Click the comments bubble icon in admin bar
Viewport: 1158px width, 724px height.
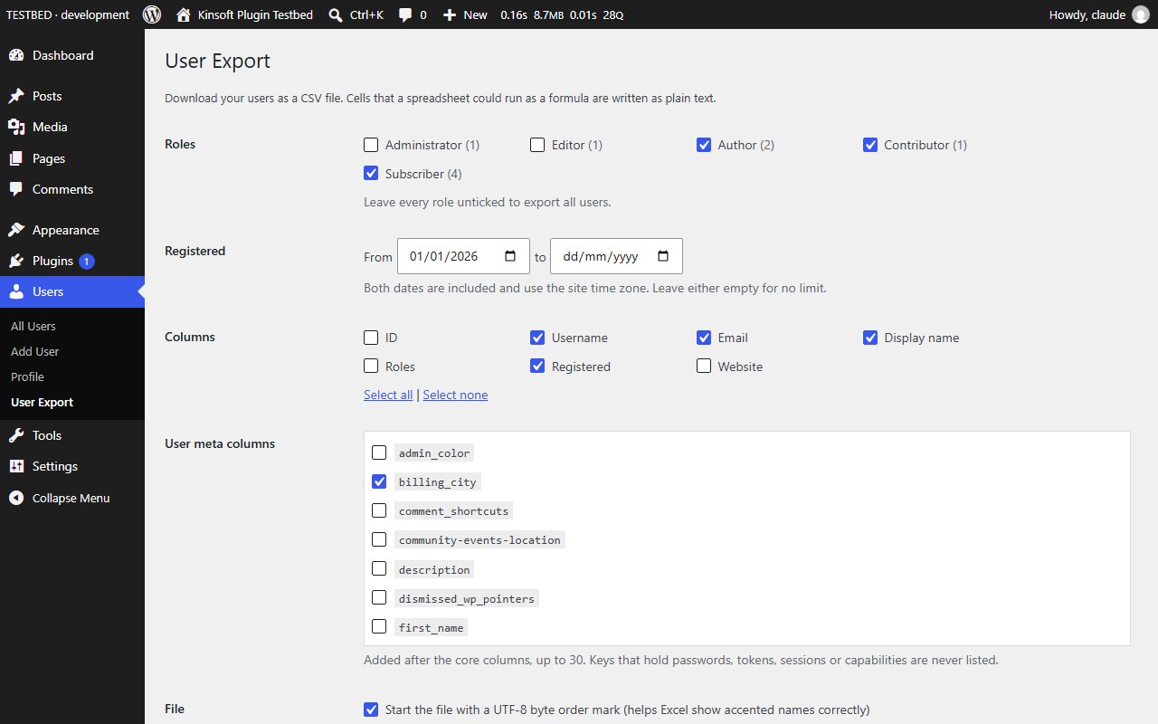coord(405,14)
